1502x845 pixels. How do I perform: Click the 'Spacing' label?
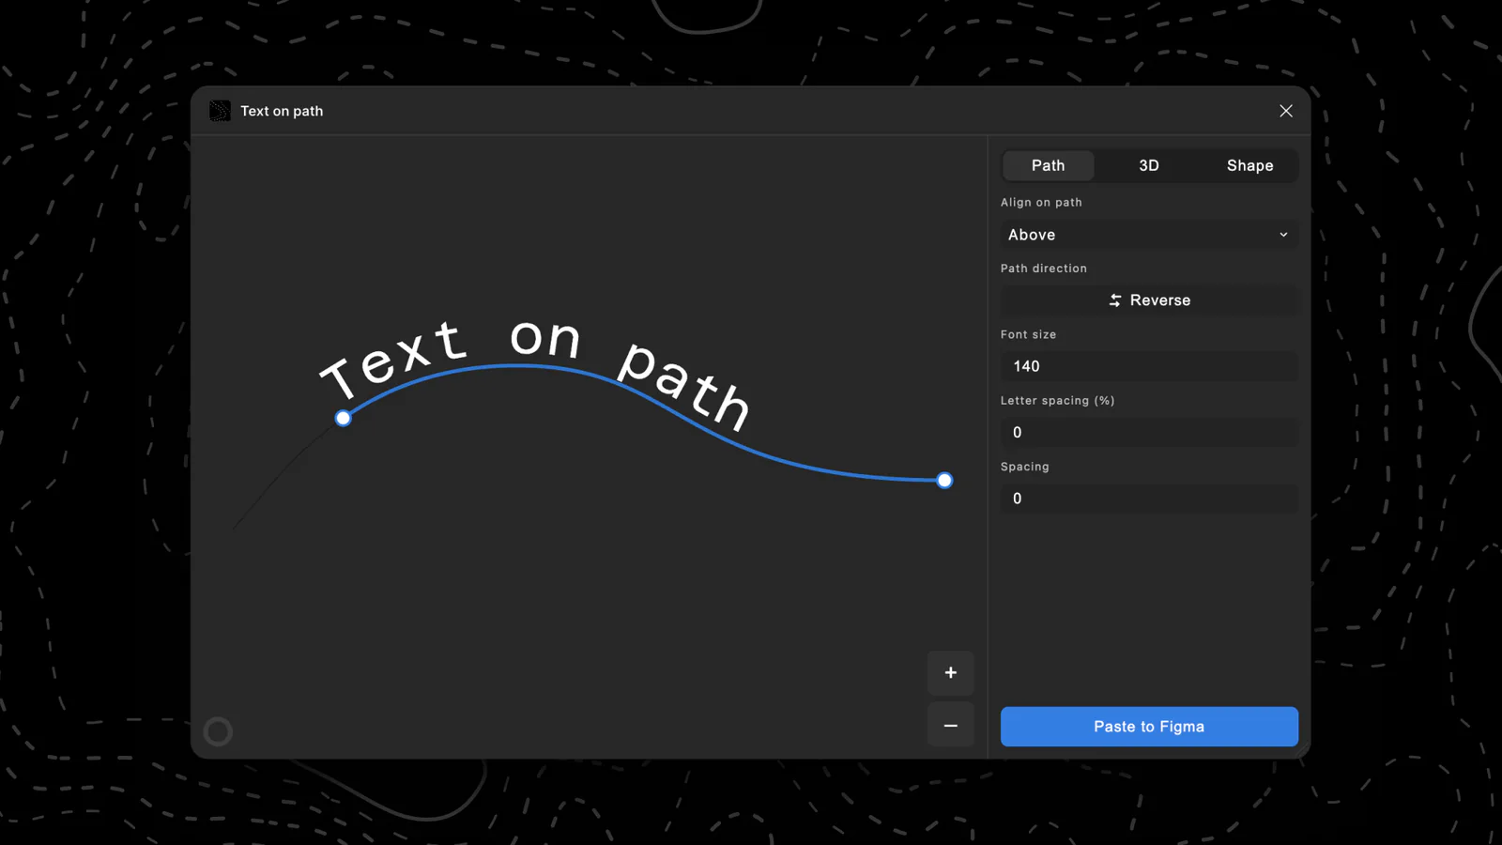[x=1025, y=467]
